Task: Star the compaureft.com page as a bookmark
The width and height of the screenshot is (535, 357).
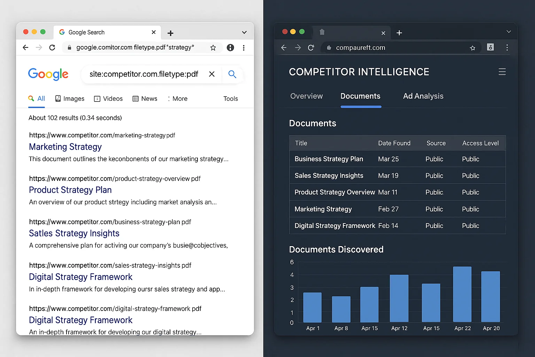Action: coord(472,47)
